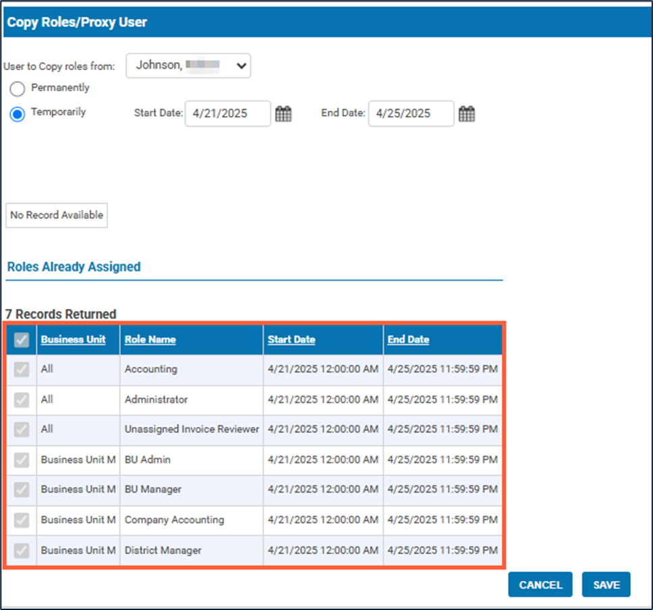Click the CANCEL button

(540, 584)
